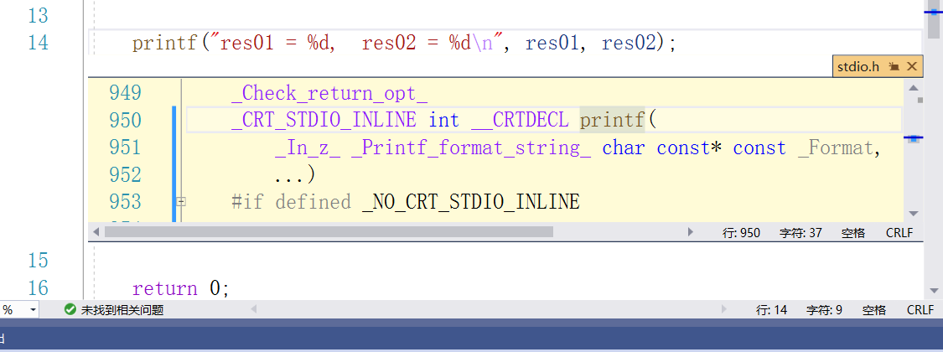Click line number 16 in main editor
Image resolution: width=943 pixels, height=352 pixels.
38,288
